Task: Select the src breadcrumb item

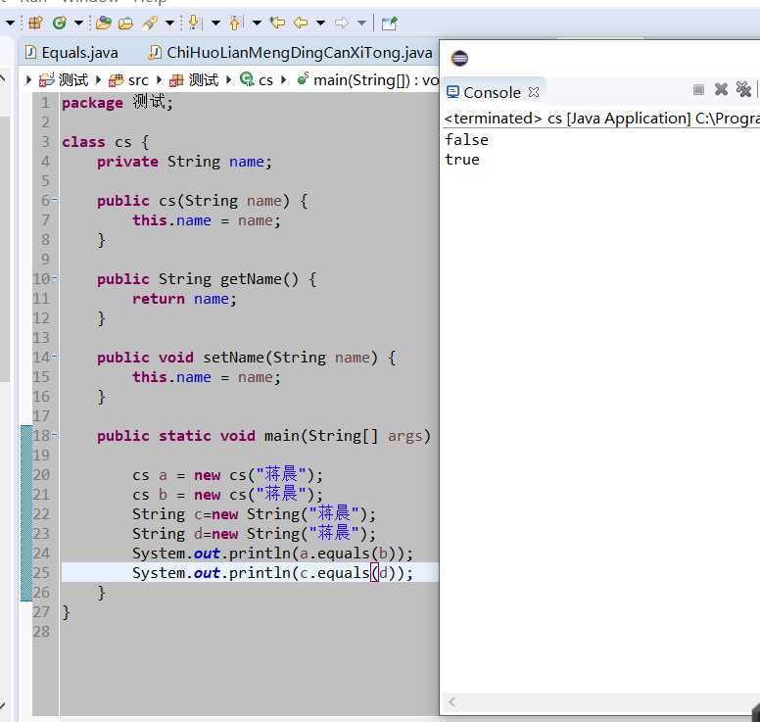Action: (129, 79)
